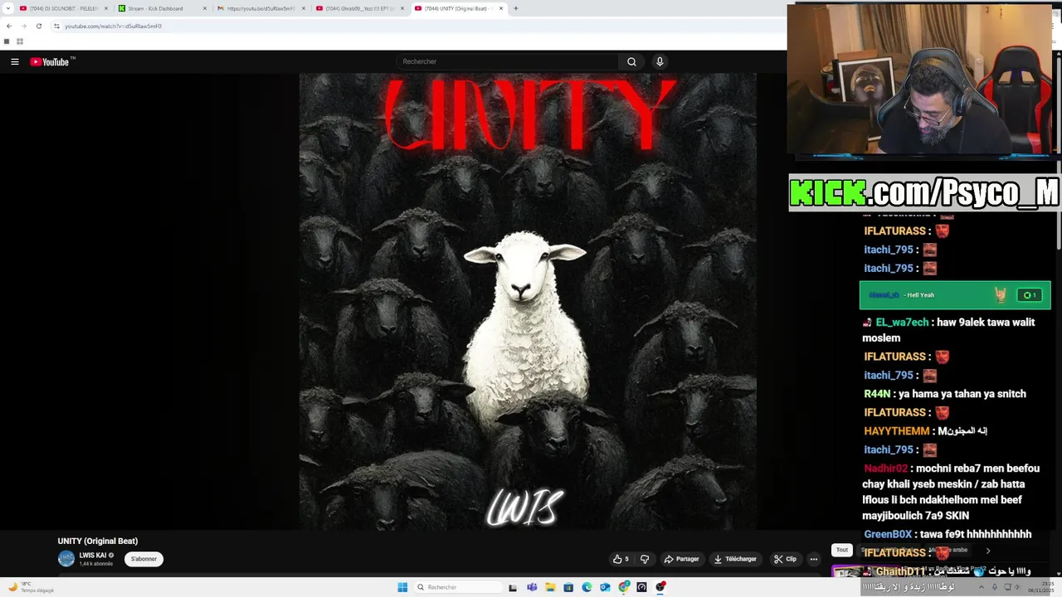Close the Ghrab09 Yezi tab
This screenshot has height=597, width=1062.
(x=402, y=8)
